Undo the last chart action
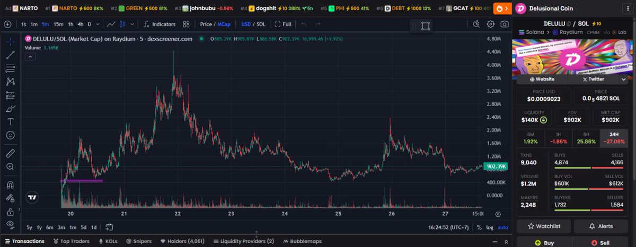The height and width of the screenshot is (247, 636). click(304, 24)
